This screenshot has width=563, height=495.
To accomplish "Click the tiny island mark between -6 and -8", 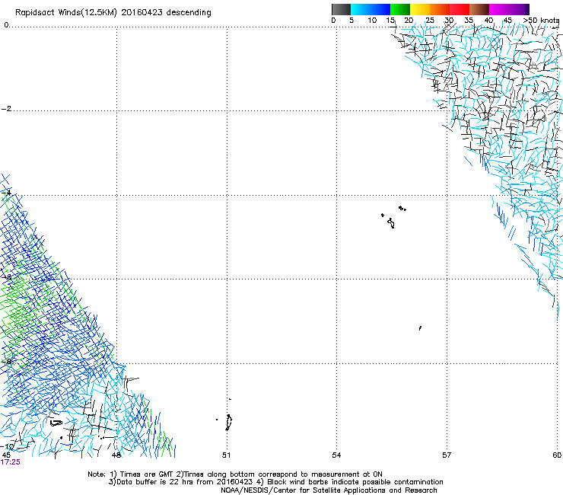I will click(x=420, y=328).
